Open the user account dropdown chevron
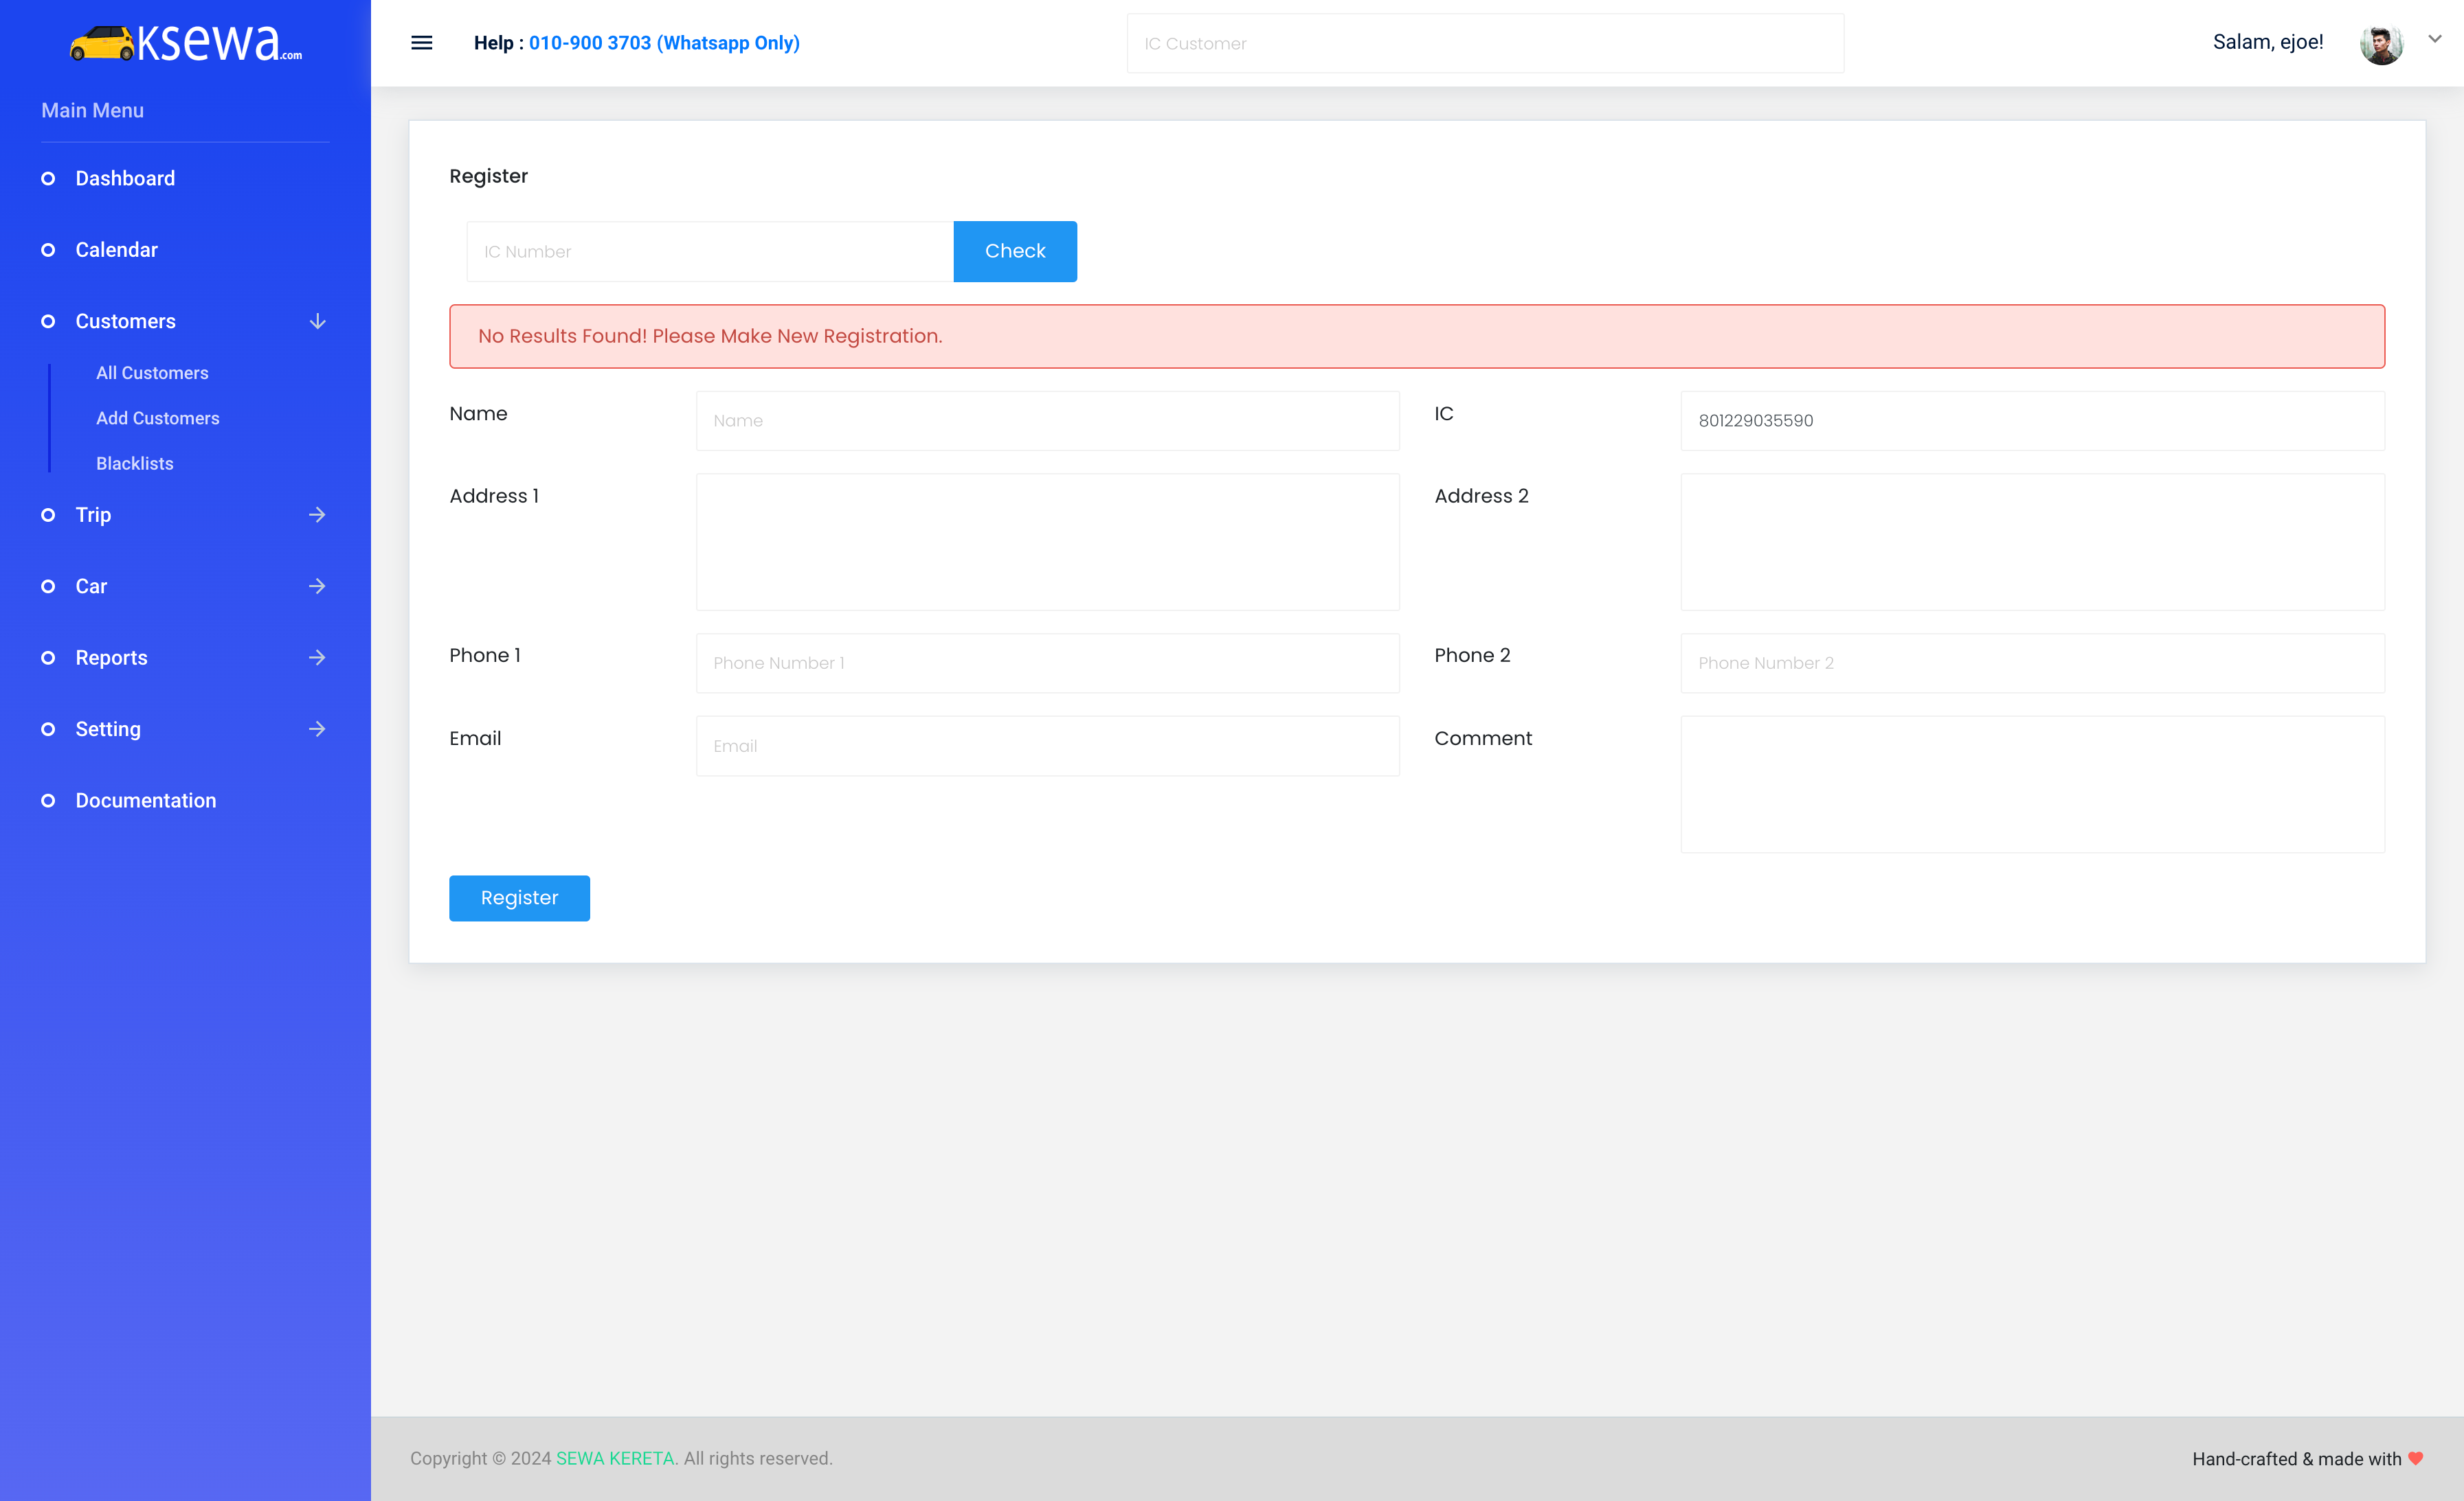The image size is (2464, 1501). (2435, 39)
